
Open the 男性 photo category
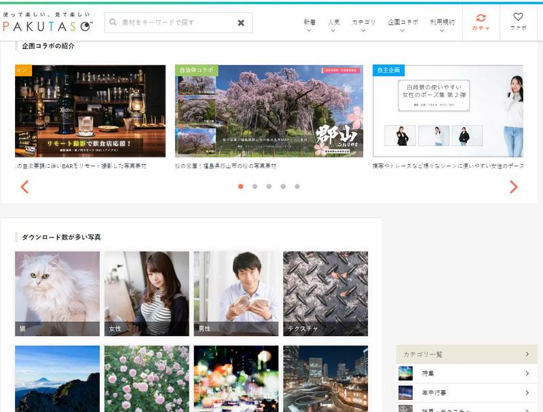236,294
